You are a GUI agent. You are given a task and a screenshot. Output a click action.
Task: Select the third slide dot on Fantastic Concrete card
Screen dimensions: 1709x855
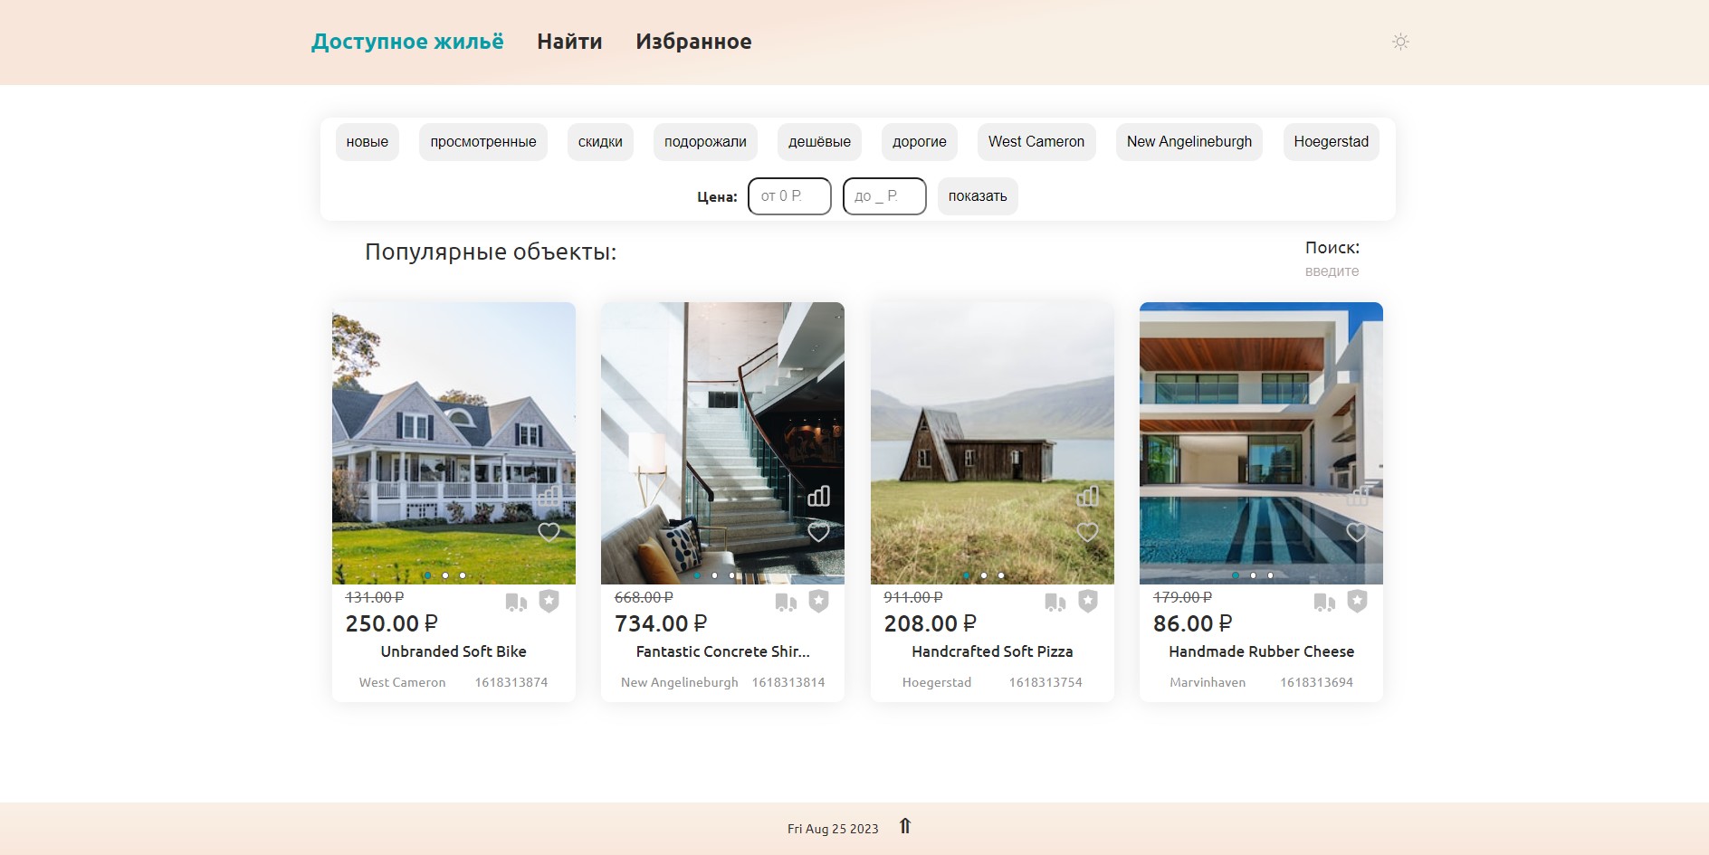[x=730, y=574]
